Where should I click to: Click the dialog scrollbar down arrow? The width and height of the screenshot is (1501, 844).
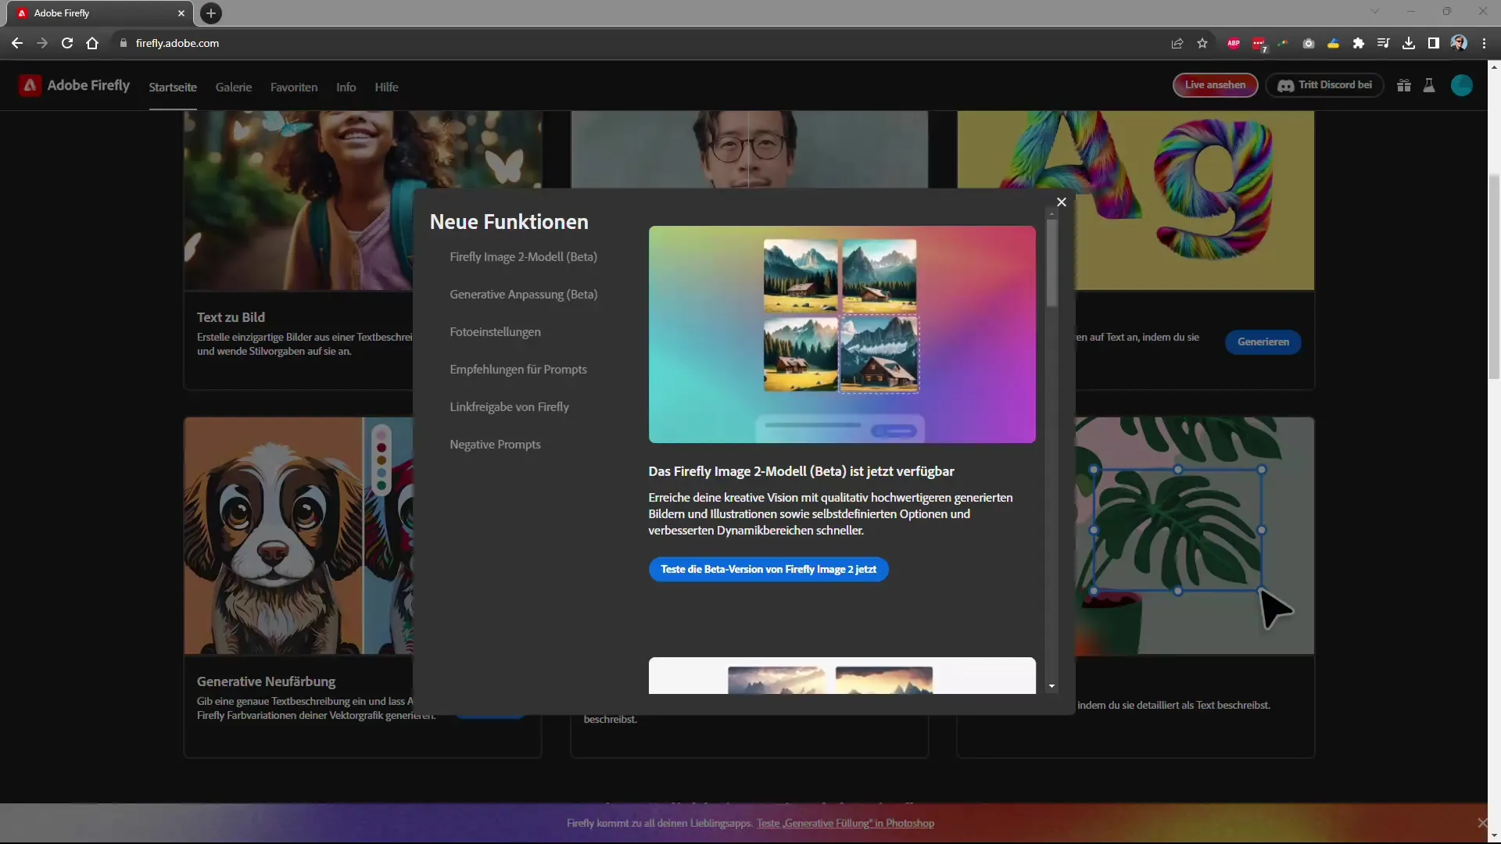(x=1051, y=686)
